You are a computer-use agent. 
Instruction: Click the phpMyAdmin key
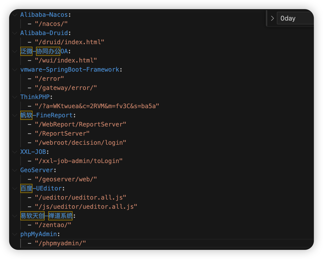(x=39, y=234)
